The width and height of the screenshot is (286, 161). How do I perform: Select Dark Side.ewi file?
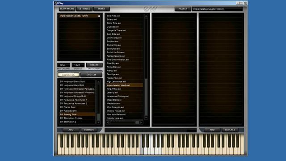tap(125, 34)
